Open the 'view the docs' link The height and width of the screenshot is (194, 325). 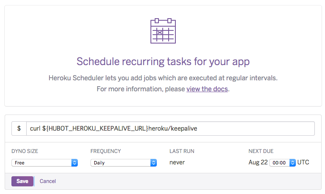(207, 89)
